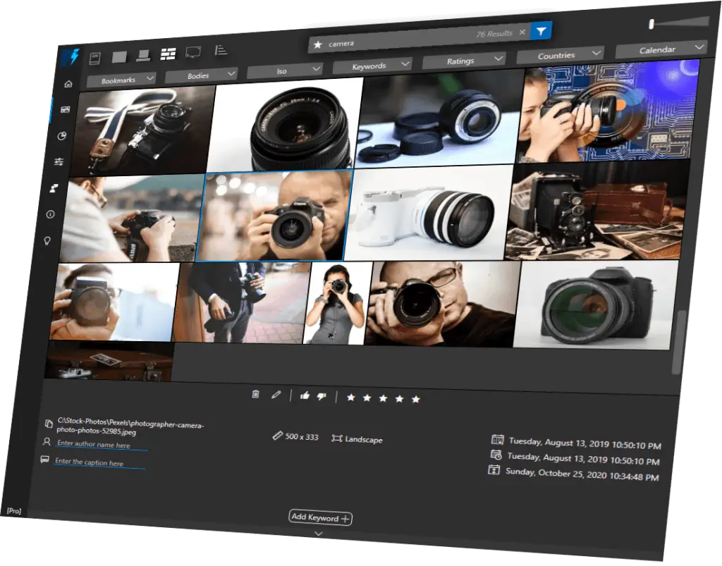Expand the Bookmarks dropdown

pos(121,80)
